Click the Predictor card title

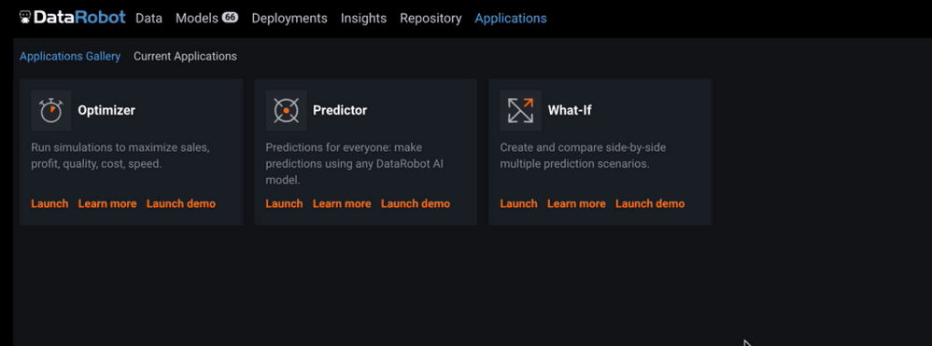coord(340,110)
